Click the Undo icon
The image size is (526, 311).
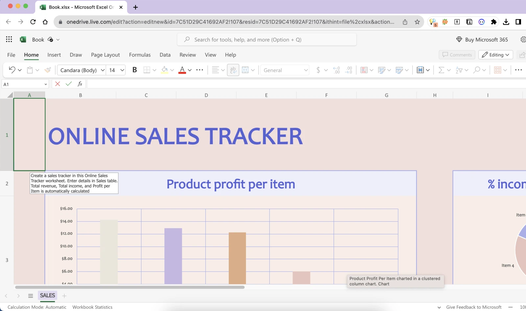[12, 70]
